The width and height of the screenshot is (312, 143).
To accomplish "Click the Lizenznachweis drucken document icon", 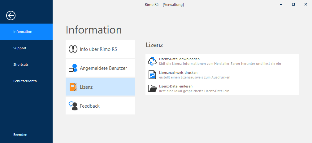I will 152,75.
